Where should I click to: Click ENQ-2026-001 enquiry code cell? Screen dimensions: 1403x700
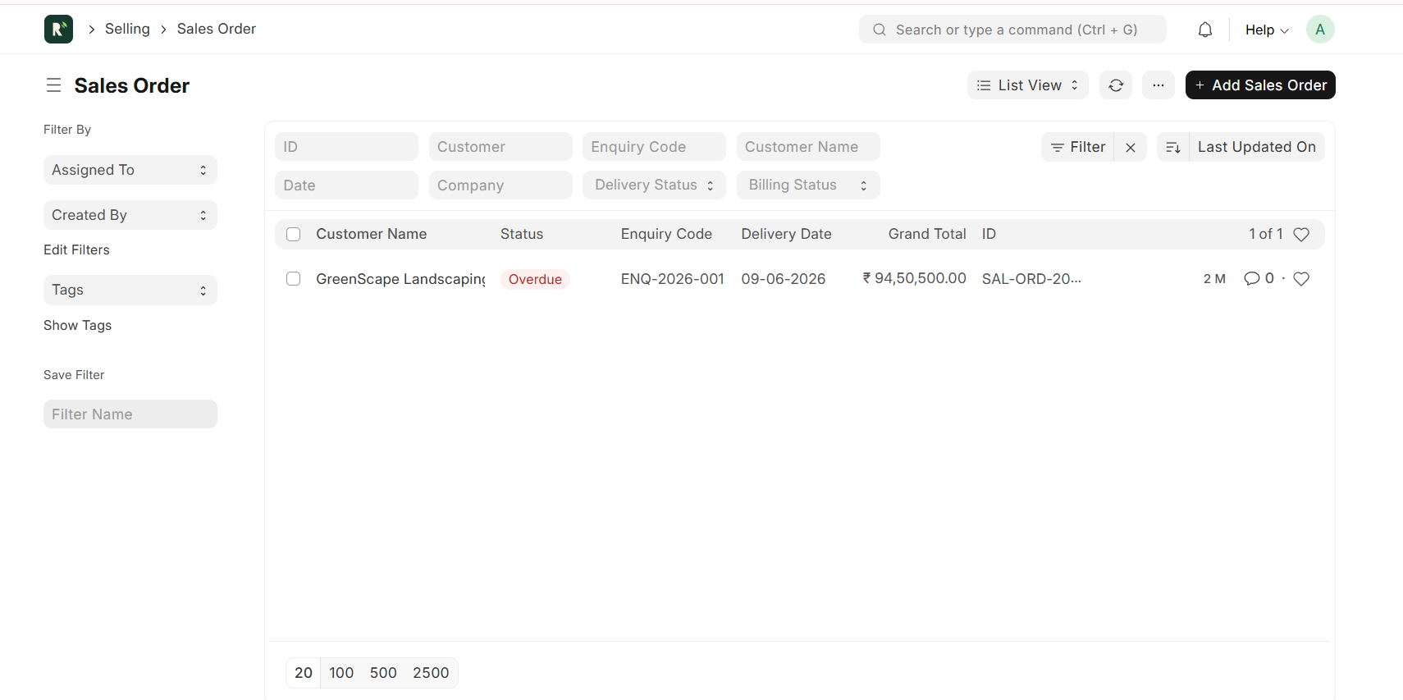[673, 279]
